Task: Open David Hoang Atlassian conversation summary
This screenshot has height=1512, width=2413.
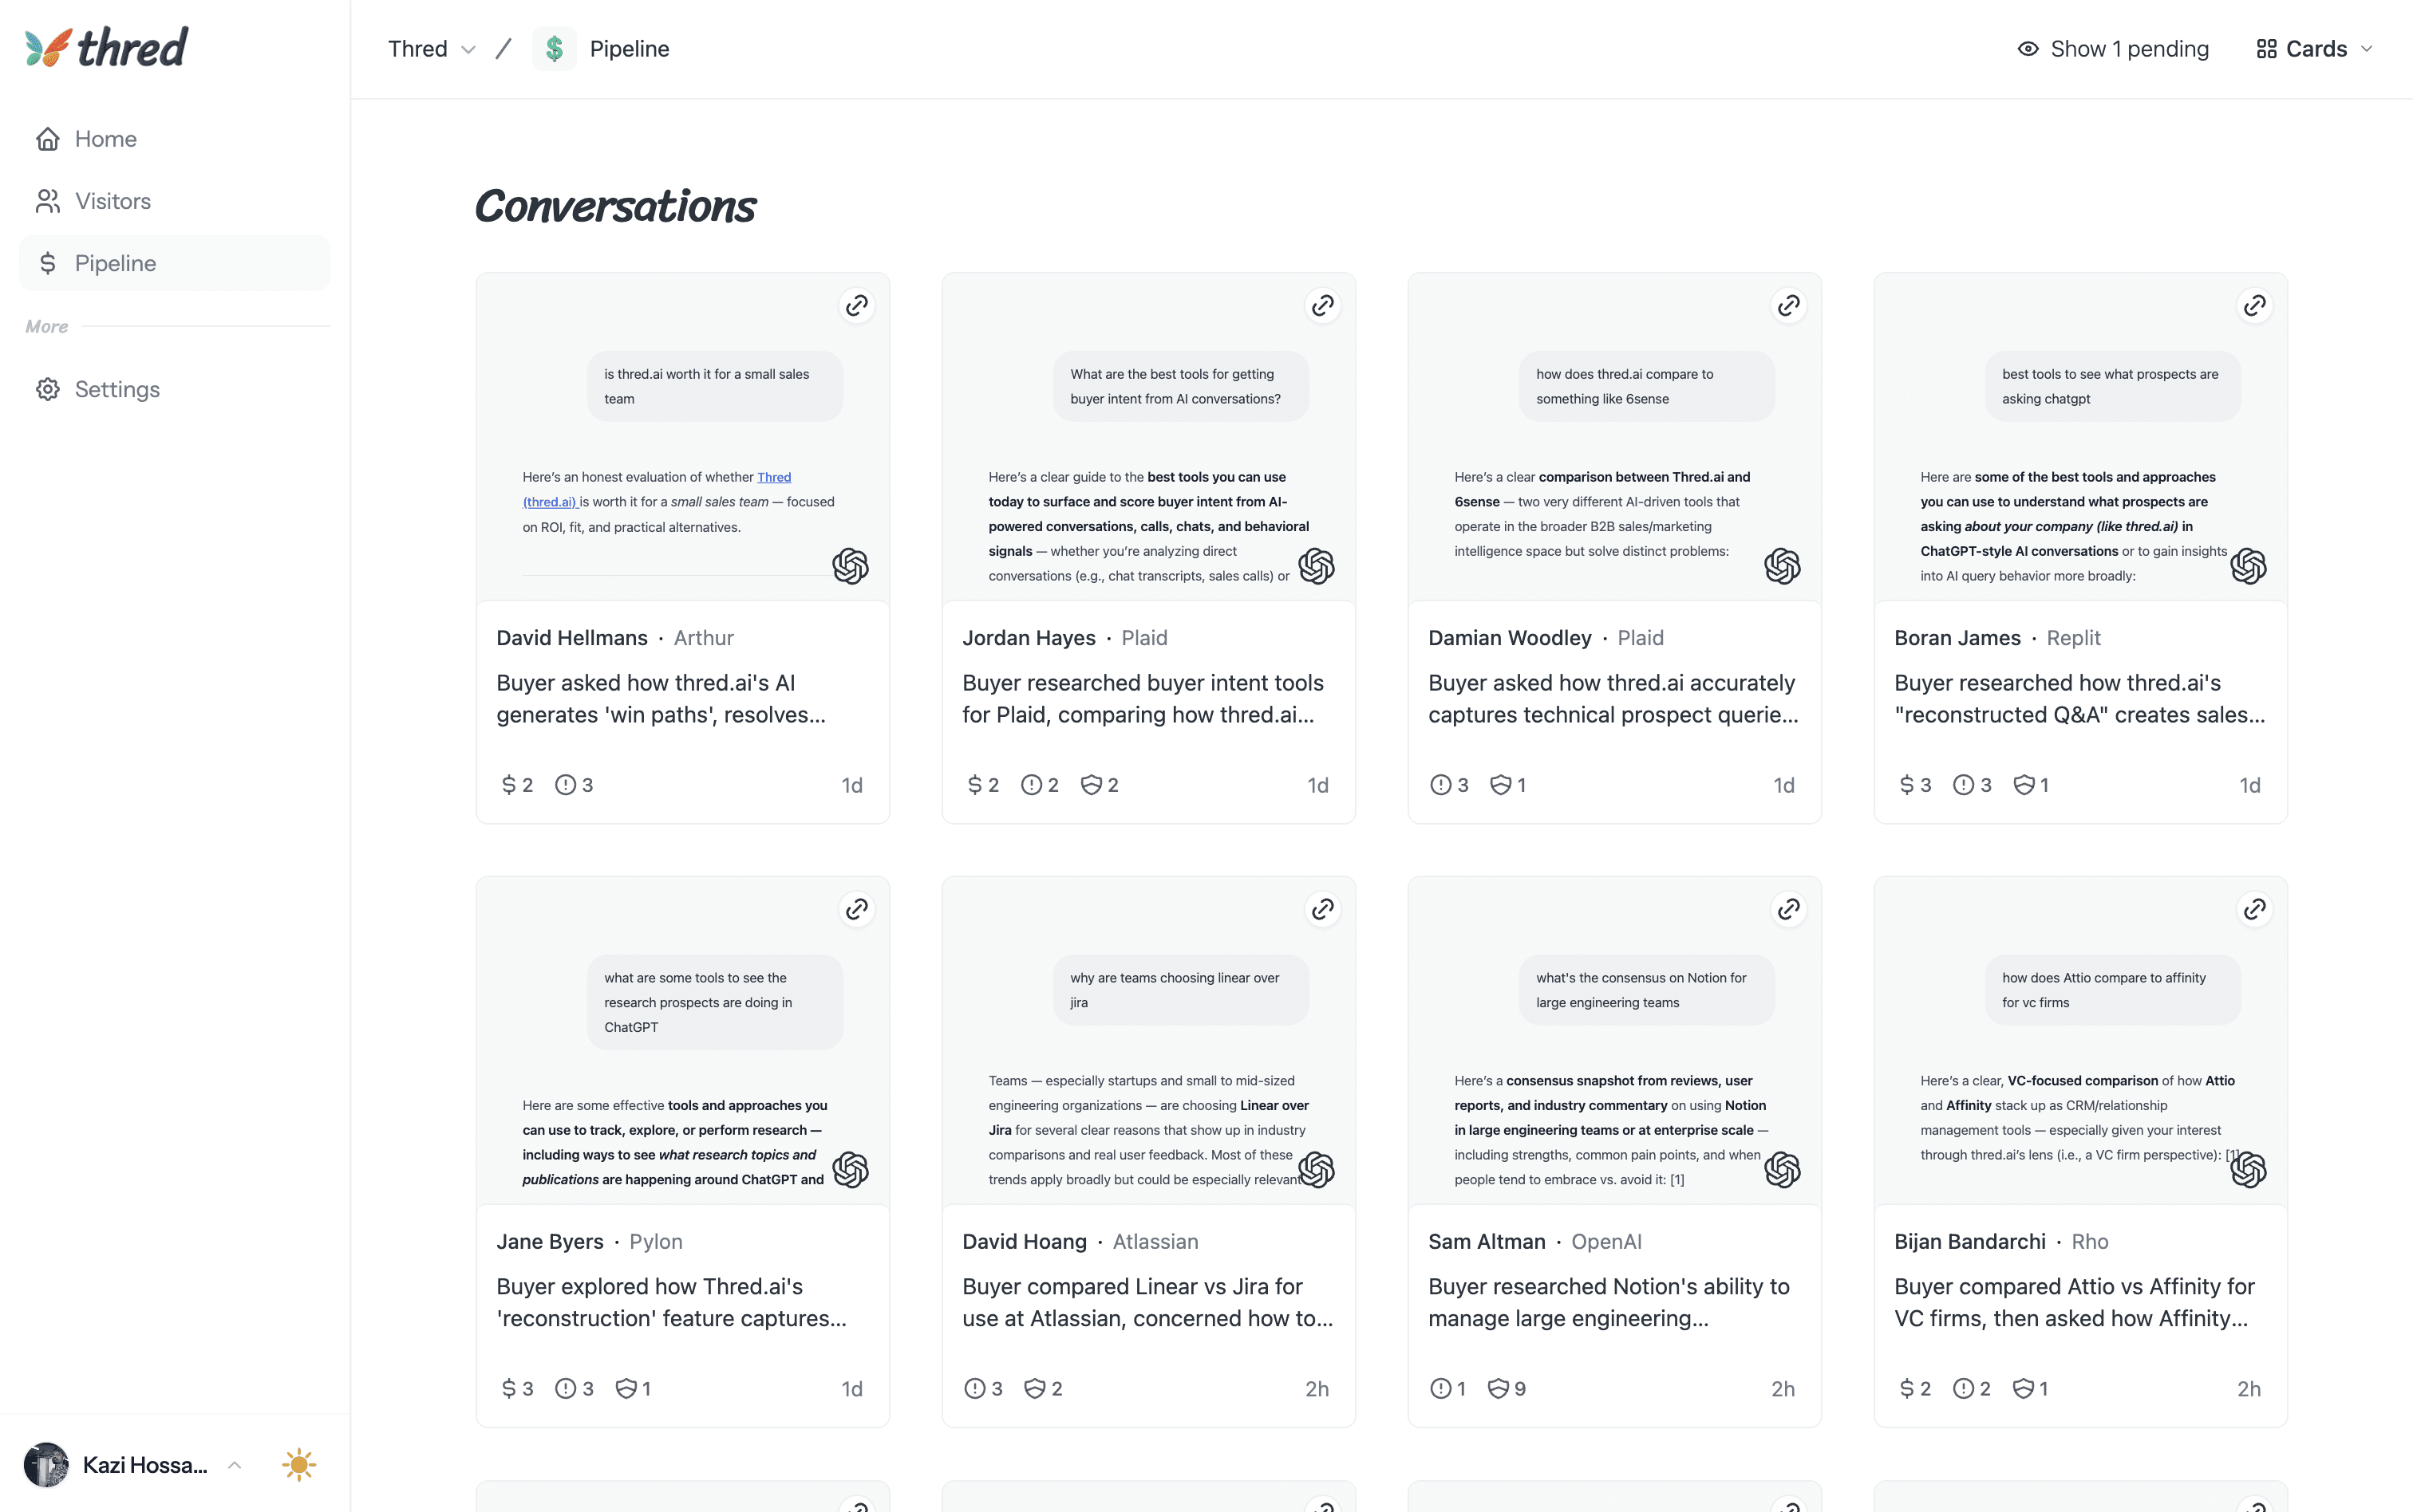Action: pyautogui.click(x=1147, y=1302)
